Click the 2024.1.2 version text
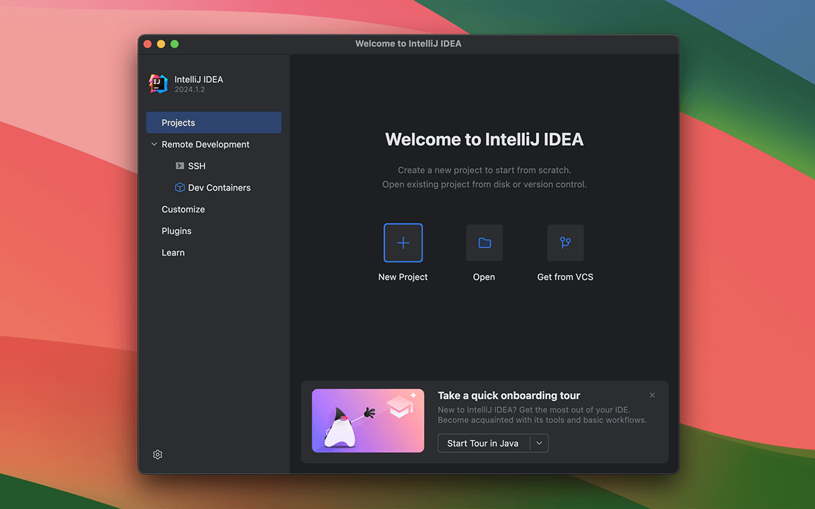 click(189, 90)
